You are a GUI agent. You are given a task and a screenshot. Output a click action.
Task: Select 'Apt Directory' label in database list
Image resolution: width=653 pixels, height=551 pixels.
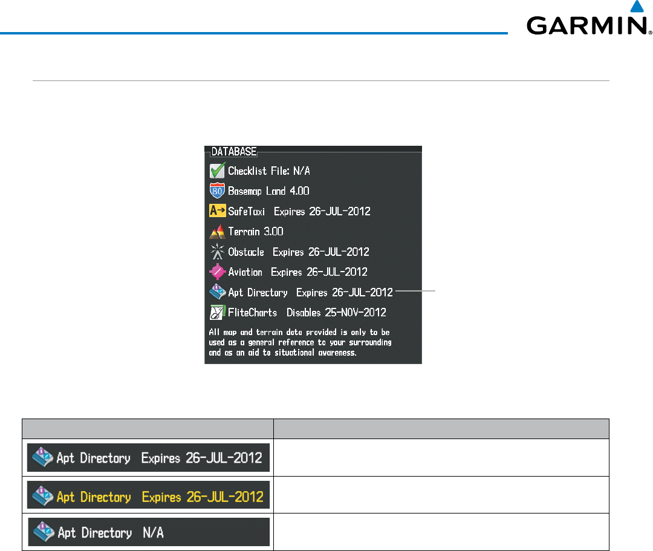[258, 292]
